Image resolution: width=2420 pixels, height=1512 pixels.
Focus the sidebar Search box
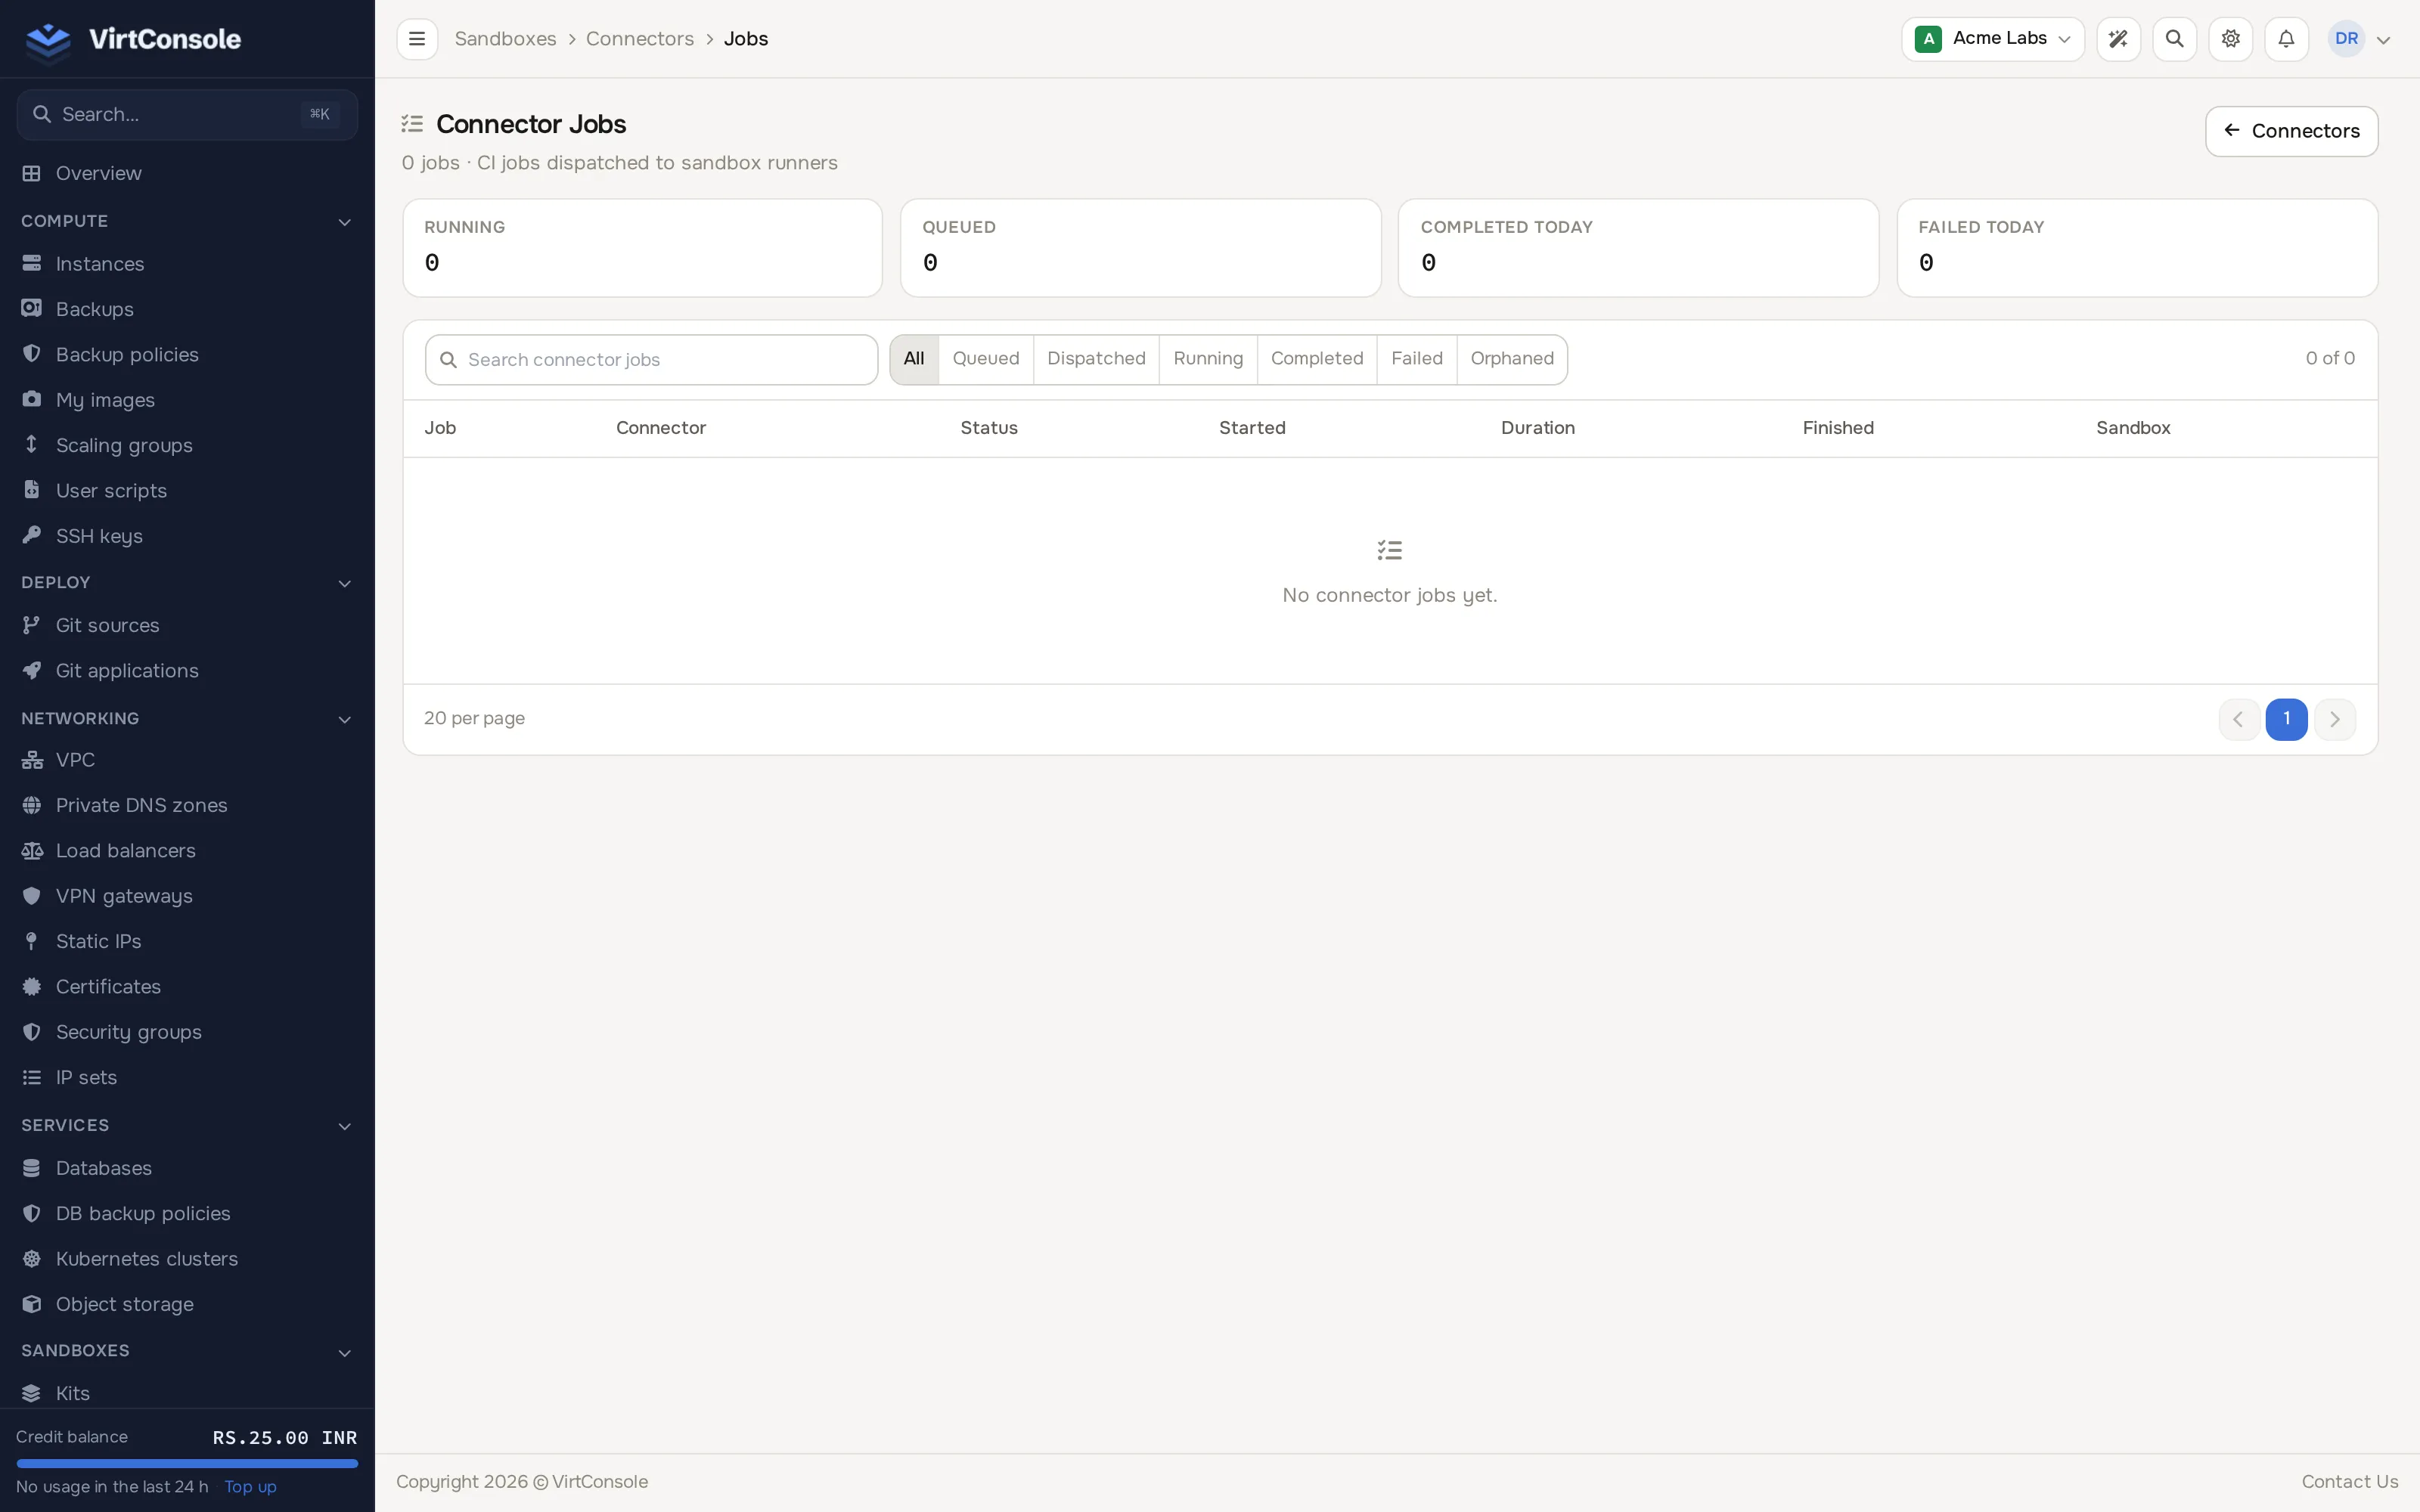[187, 115]
